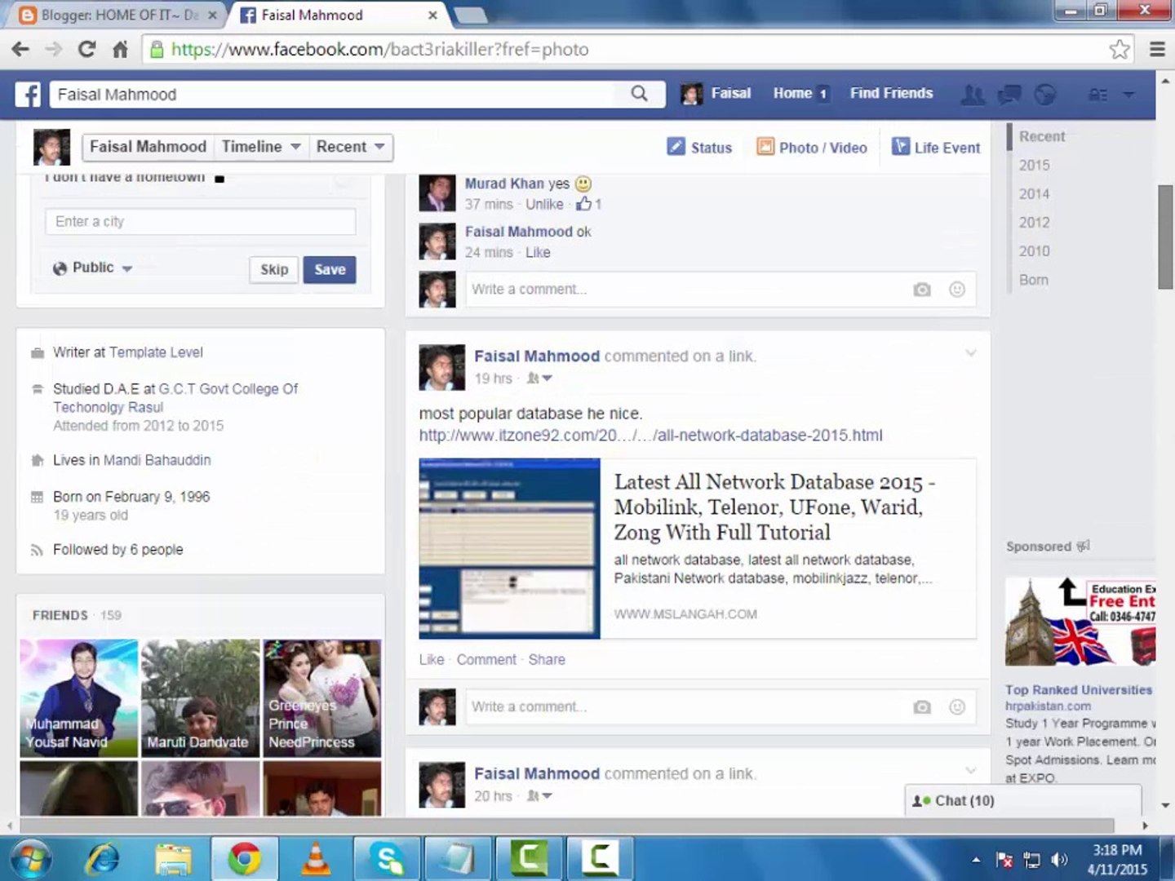Open account menu arrow in Facebook header

(1128, 95)
